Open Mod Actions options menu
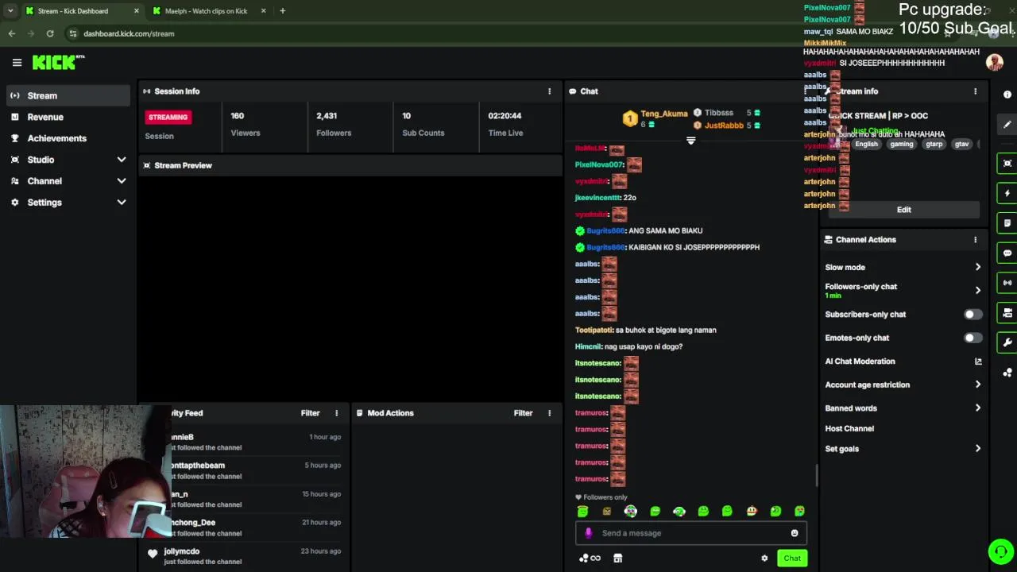The height and width of the screenshot is (572, 1017). click(x=549, y=413)
